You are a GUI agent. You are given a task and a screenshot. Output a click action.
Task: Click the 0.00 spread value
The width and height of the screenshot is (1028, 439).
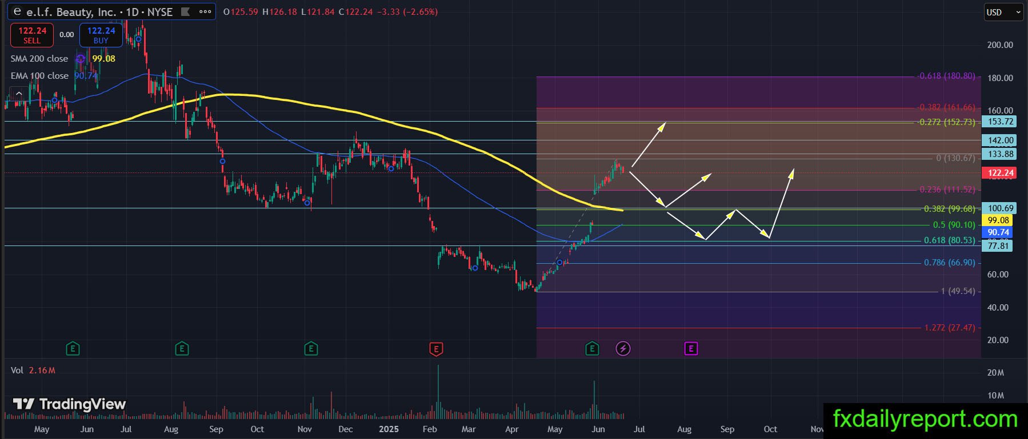[67, 35]
